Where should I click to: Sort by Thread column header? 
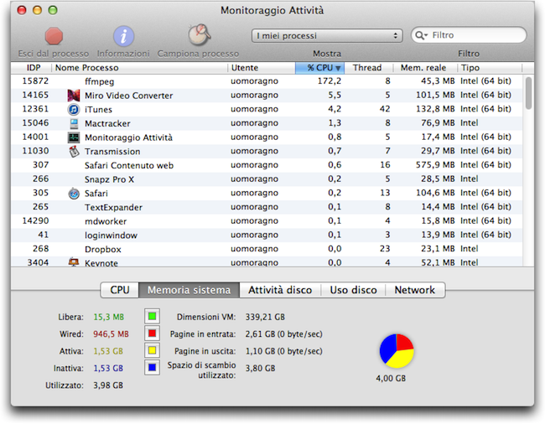tap(367, 68)
